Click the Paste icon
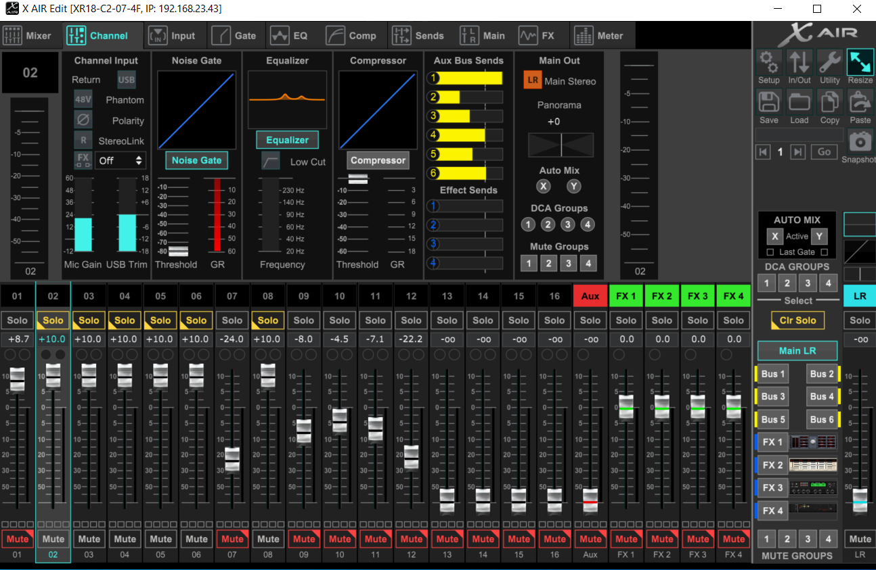 click(860, 103)
